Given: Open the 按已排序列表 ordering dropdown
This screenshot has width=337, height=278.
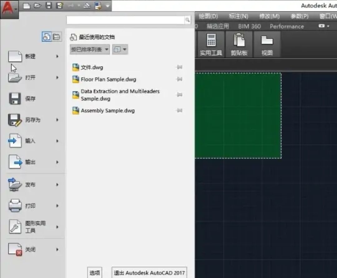Looking at the screenshot, I should [90, 50].
